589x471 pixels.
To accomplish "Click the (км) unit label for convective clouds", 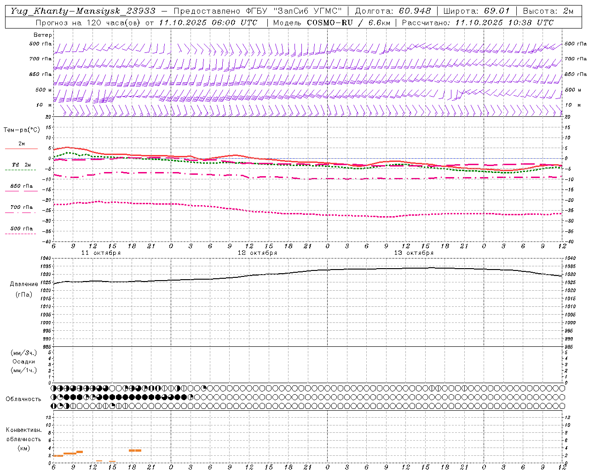I will tap(23, 448).
